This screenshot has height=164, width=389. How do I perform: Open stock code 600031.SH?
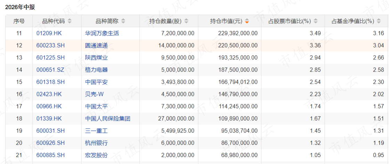pyautogui.click(x=50, y=131)
